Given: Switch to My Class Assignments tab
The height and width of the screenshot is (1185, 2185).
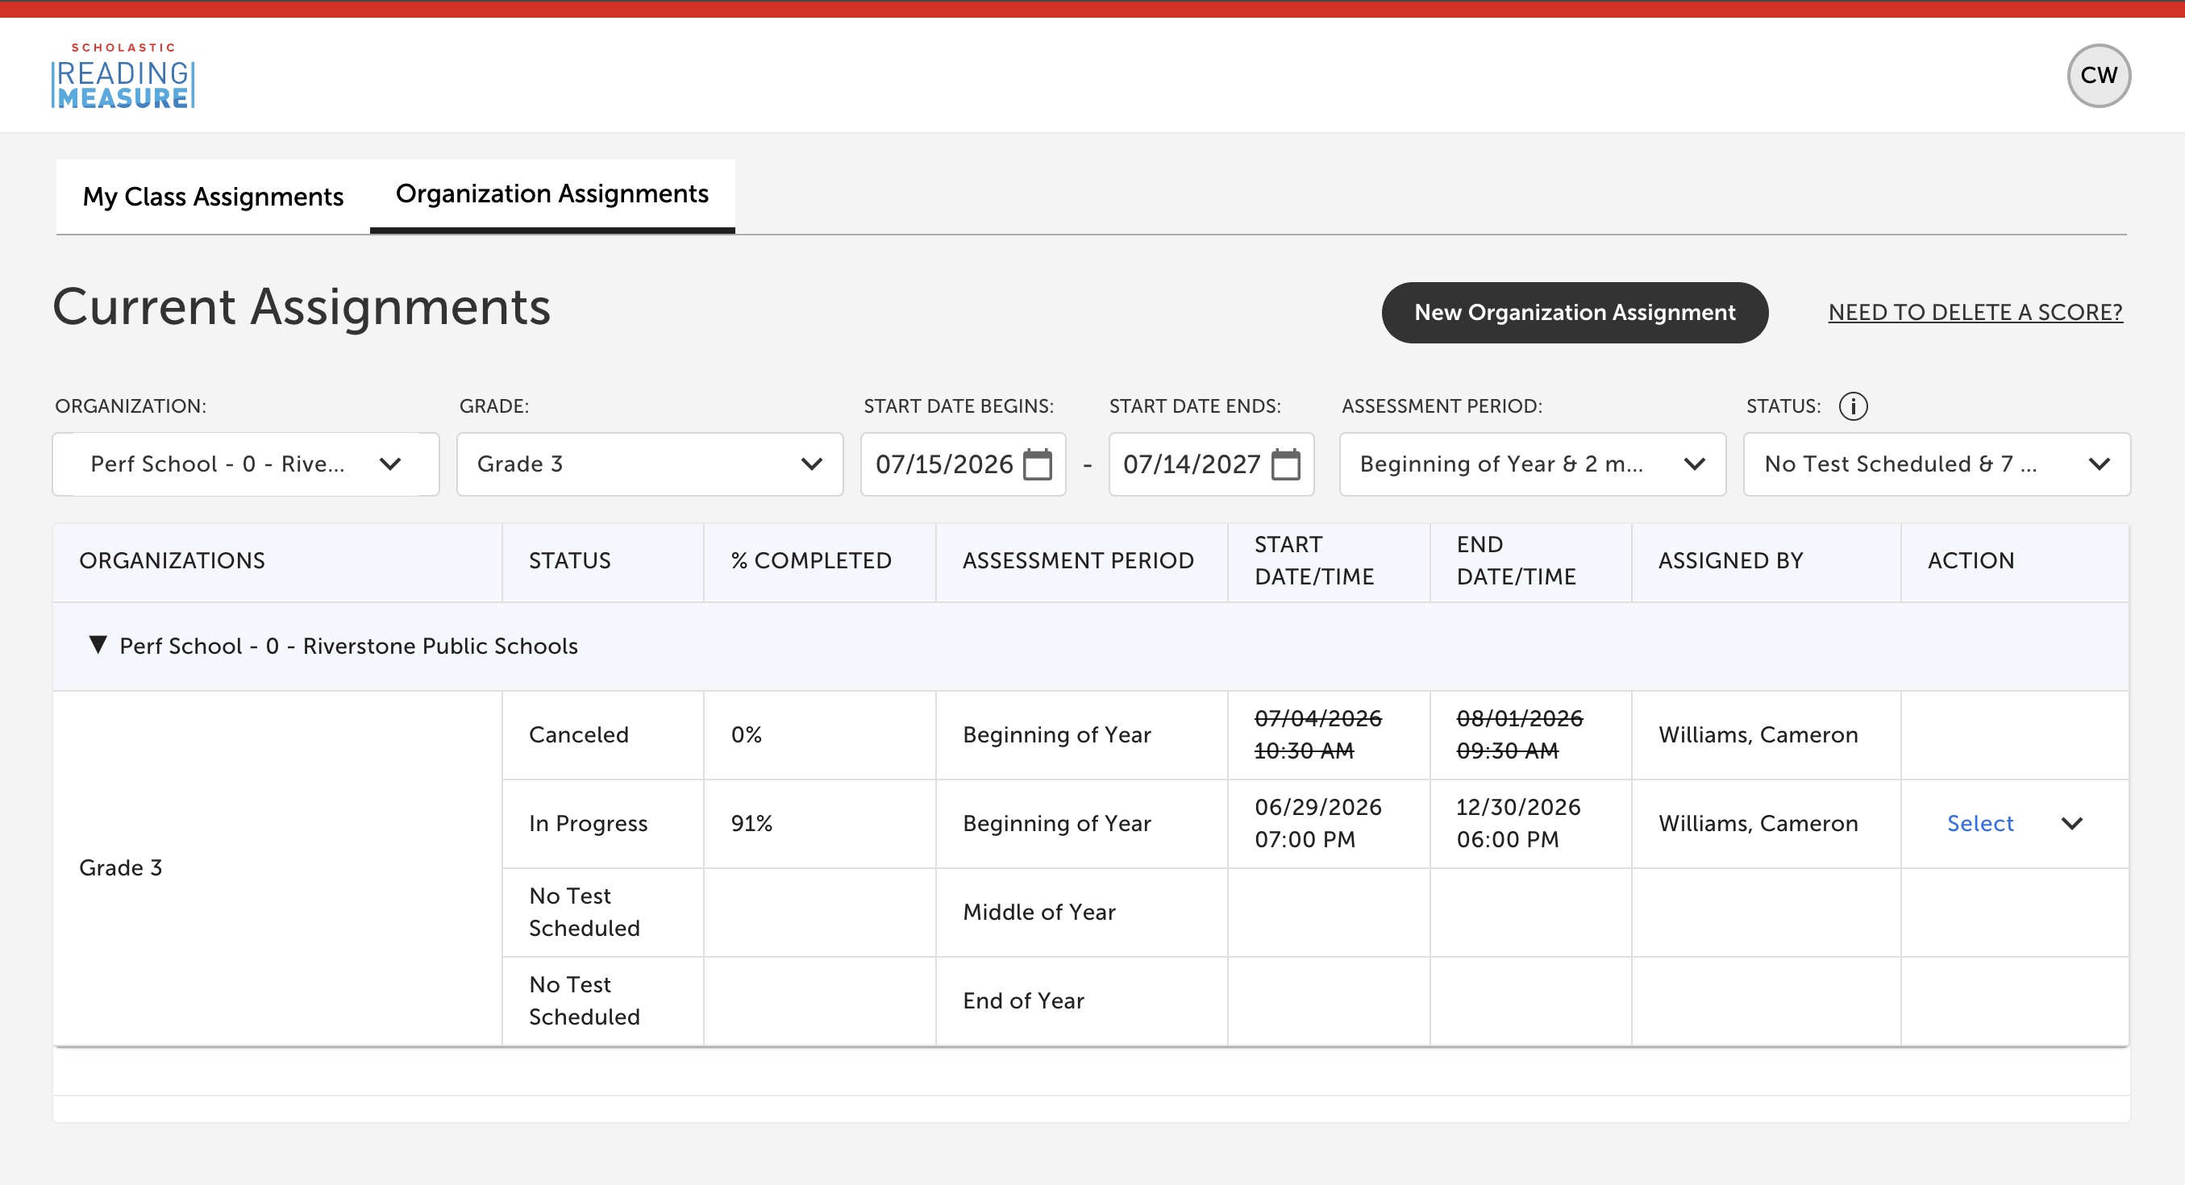Looking at the screenshot, I should tap(213, 196).
